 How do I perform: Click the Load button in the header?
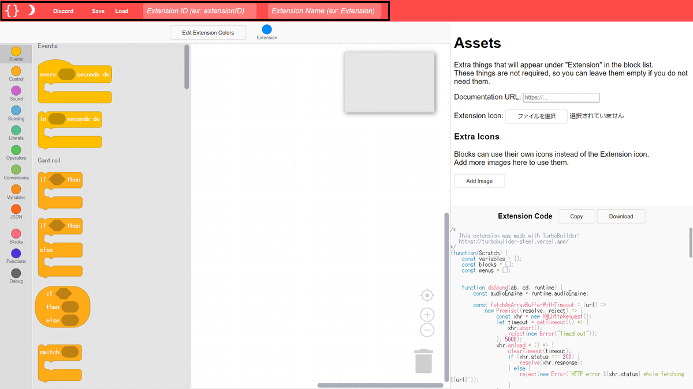click(122, 11)
